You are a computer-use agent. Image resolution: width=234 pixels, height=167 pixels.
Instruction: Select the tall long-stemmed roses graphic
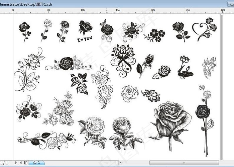tap(205, 120)
